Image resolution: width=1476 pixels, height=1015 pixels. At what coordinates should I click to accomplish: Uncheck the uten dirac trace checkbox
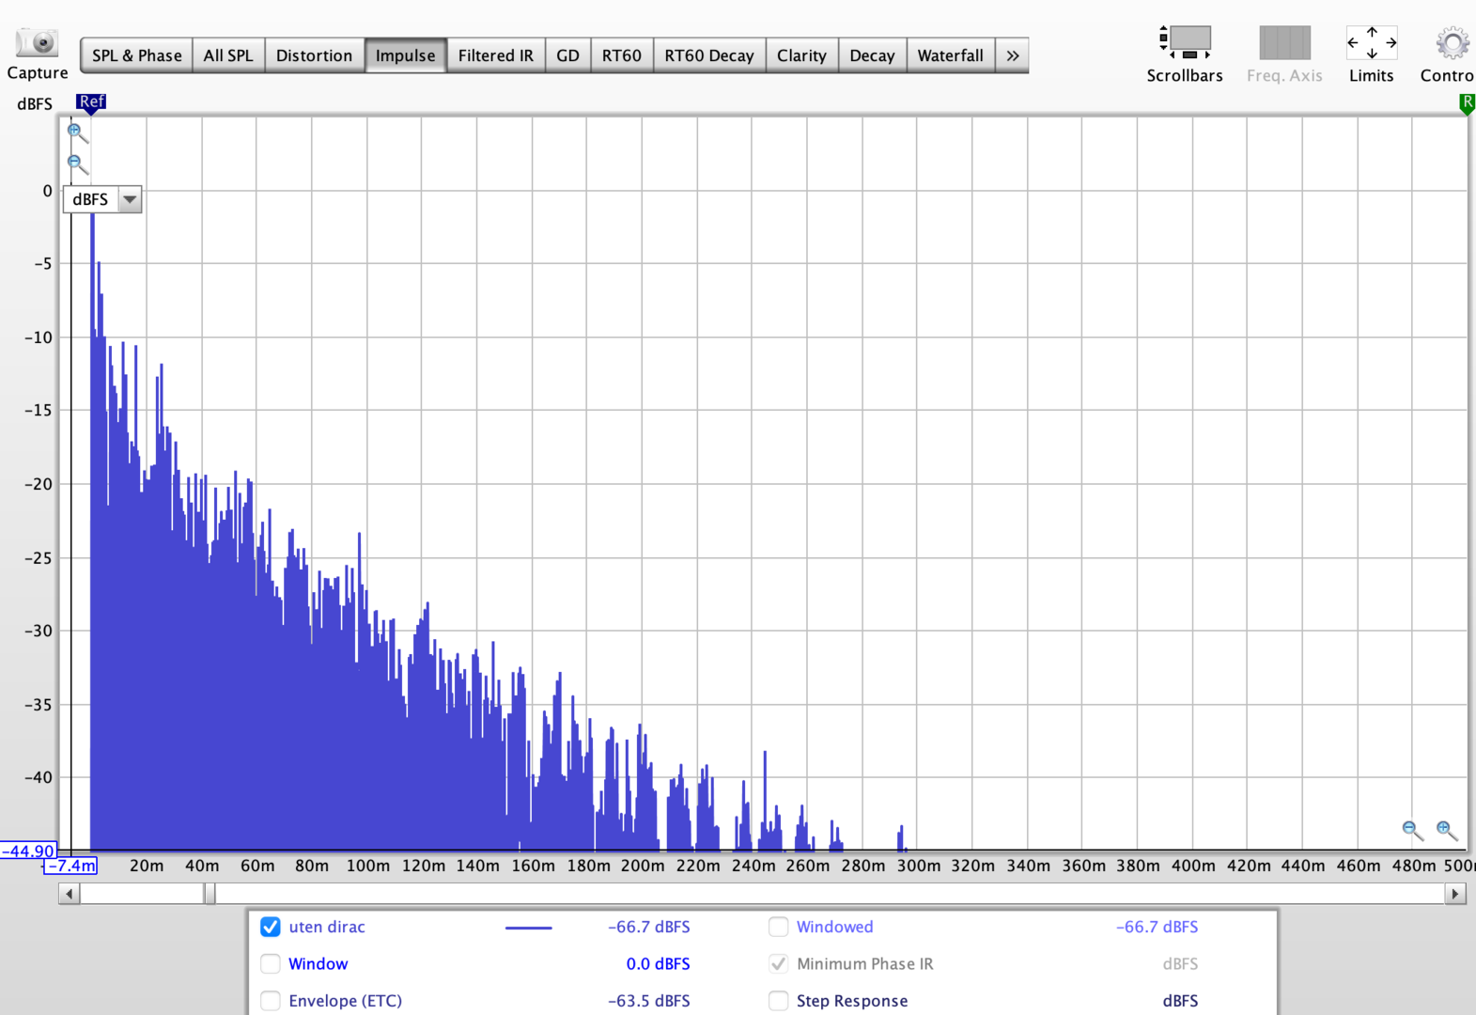[x=271, y=927]
